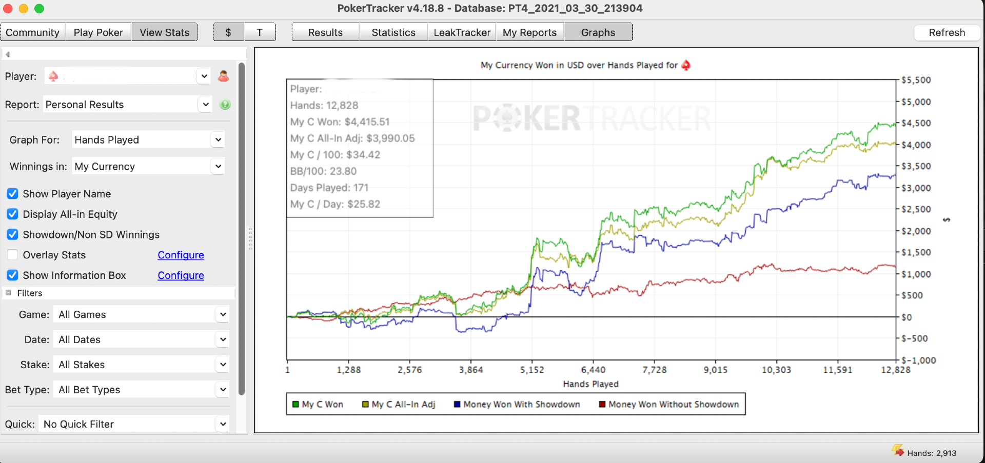Switch to the Play Poker tab
This screenshot has height=463, width=985.
coord(98,32)
